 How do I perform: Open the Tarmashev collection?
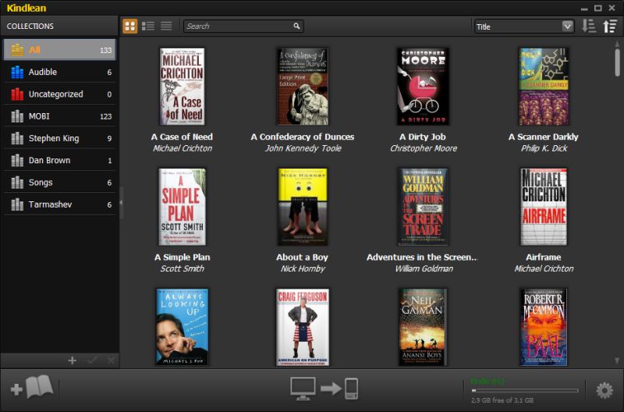tap(60, 204)
